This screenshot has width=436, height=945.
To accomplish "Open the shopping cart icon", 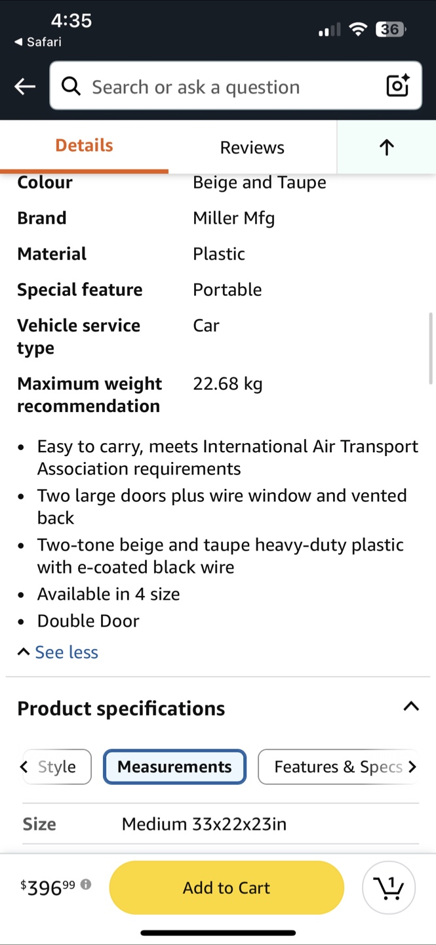I will coord(389,887).
